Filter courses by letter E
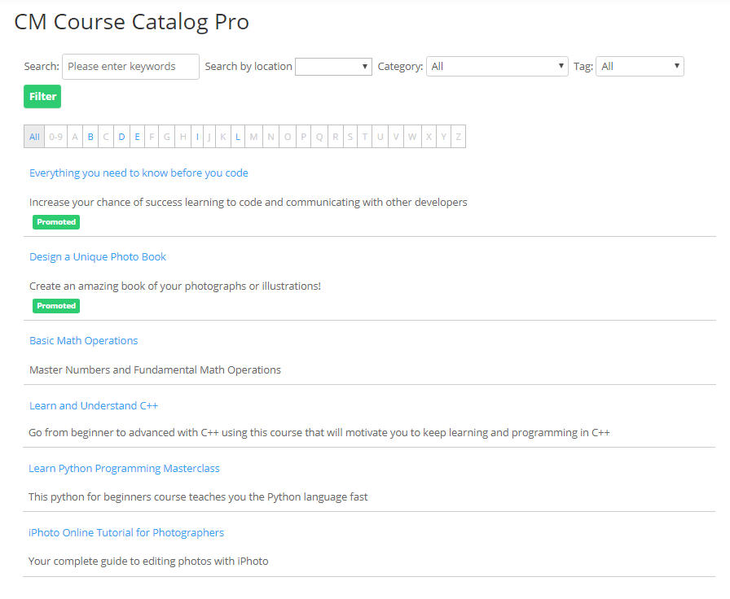Image resolution: width=730 pixels, height=599 pixels. pos(137,137)
